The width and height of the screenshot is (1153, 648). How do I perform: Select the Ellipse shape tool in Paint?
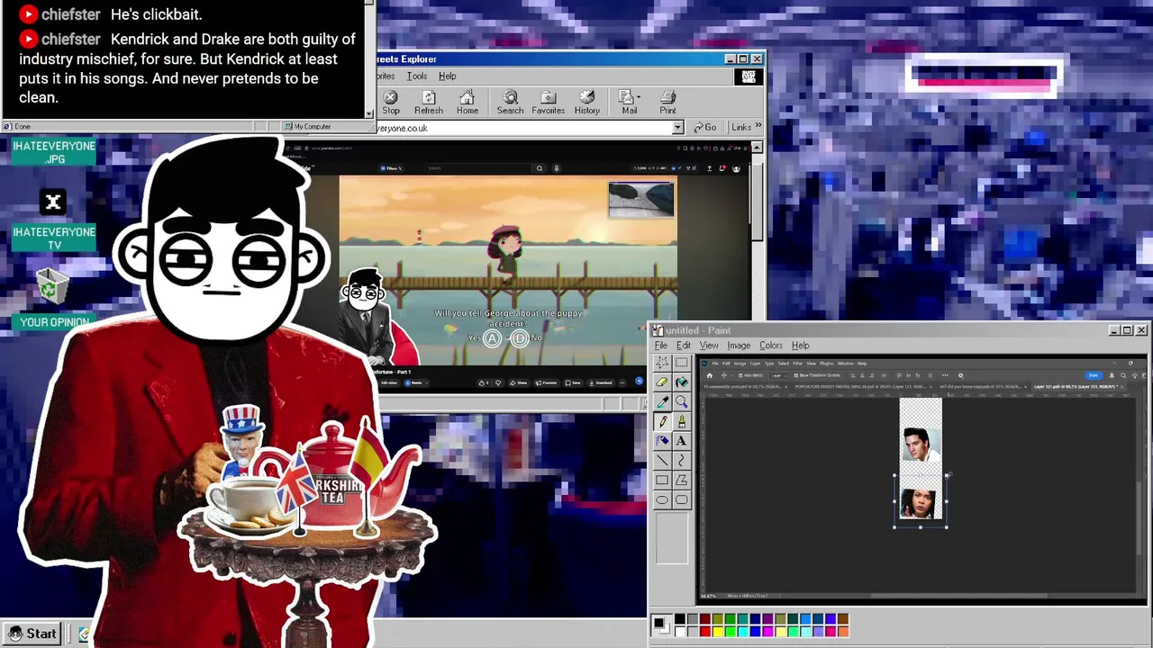[662, 500]
